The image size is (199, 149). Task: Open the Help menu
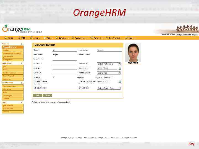coord(130,38)
